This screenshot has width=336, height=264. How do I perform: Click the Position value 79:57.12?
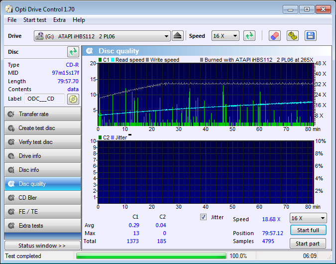272,233
